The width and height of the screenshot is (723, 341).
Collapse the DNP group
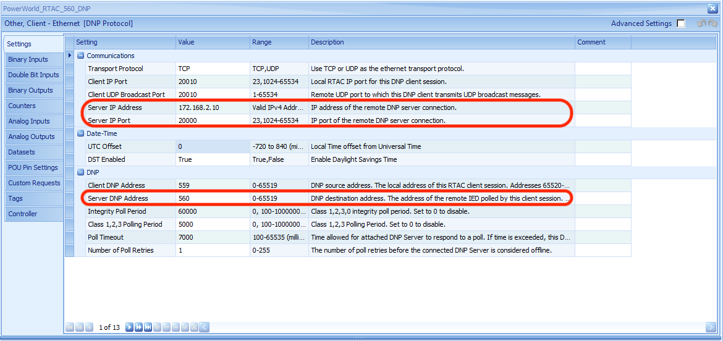point(81,172)
